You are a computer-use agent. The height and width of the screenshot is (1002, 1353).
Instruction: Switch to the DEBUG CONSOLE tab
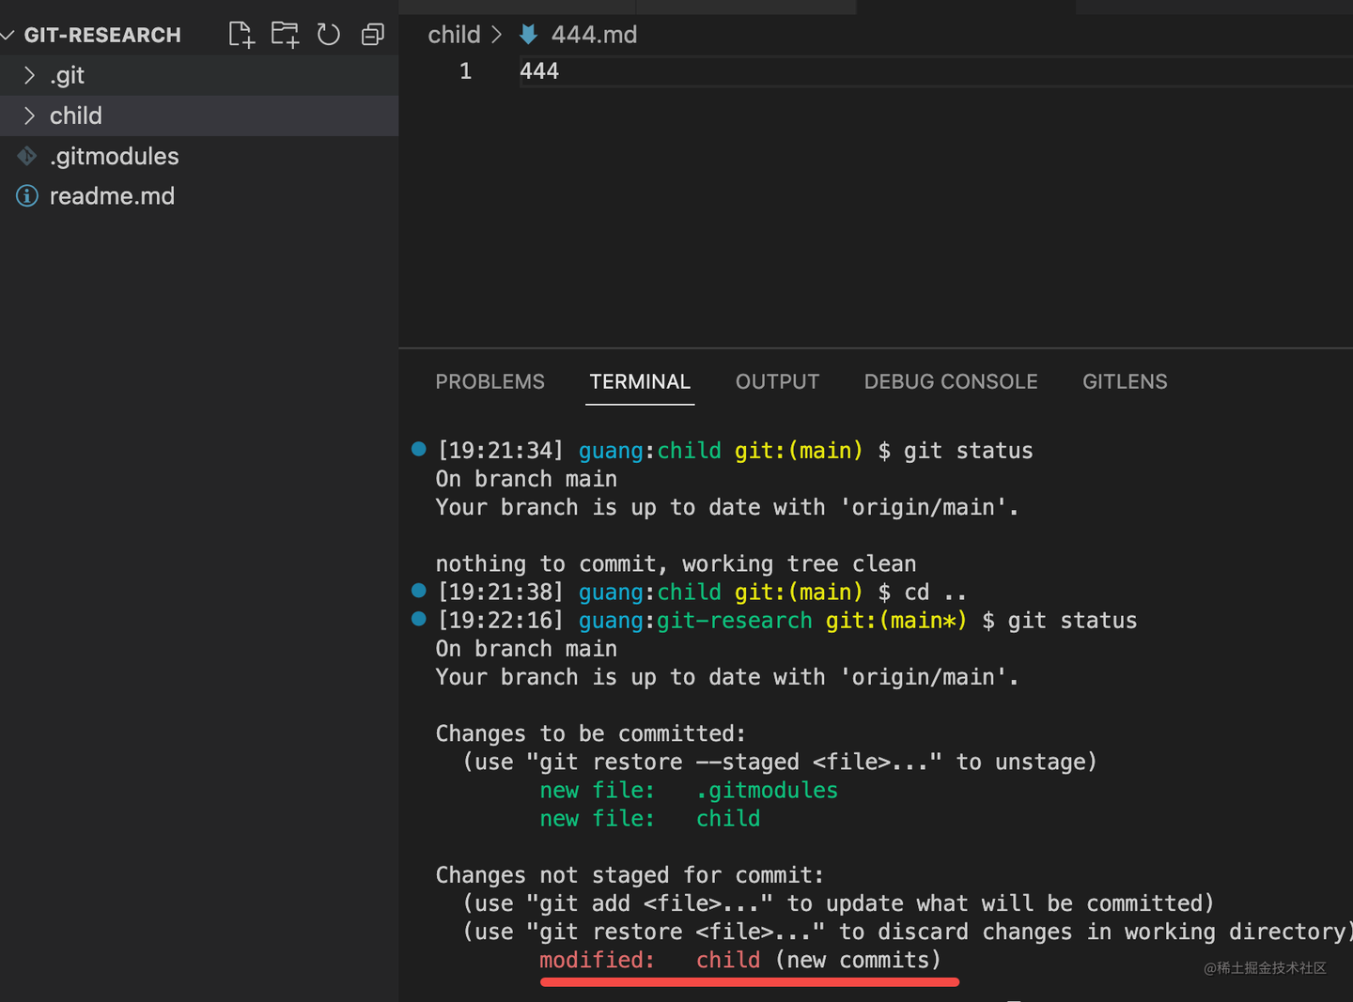pos(950,381)
